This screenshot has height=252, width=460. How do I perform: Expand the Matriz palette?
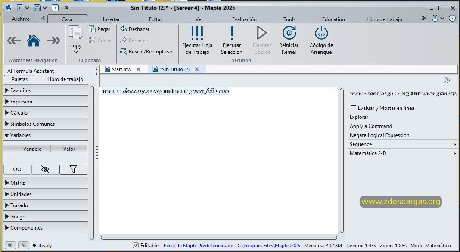point(46,183)
